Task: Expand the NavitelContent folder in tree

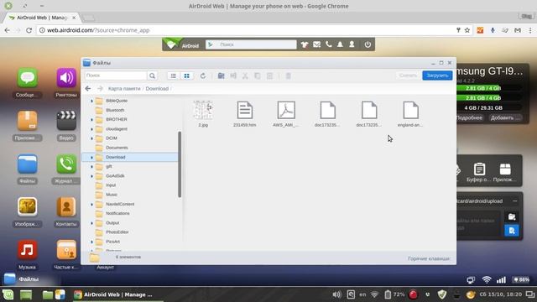Action: pyautogui.click(x=91, y=205)
